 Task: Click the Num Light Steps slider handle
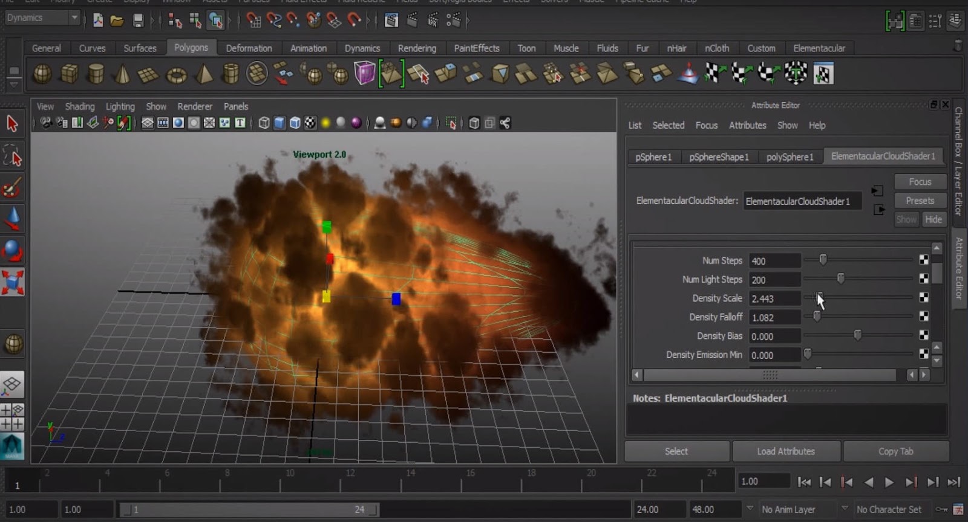pos(840,279)
